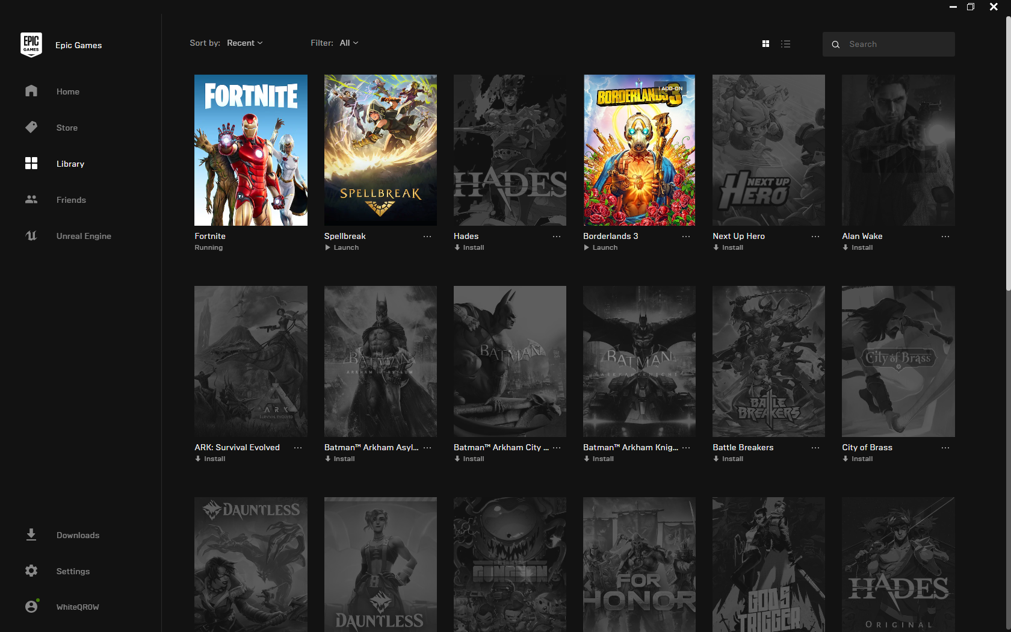Click the Fortnite Running status text
This screenshot has width=1011, height=632.
[x=209, y=247]
